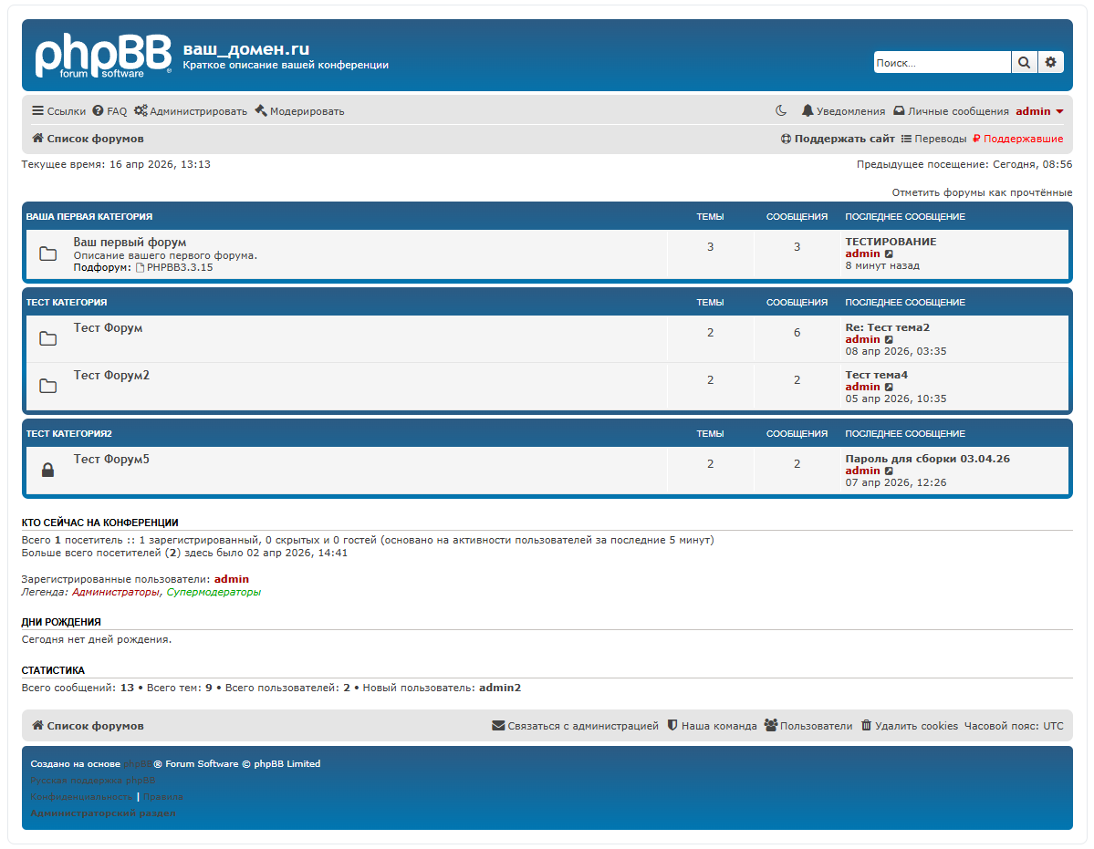Click the locked Тест Форум5 icon
Screen dimensions: 1094x849
[x=48, y=471]
